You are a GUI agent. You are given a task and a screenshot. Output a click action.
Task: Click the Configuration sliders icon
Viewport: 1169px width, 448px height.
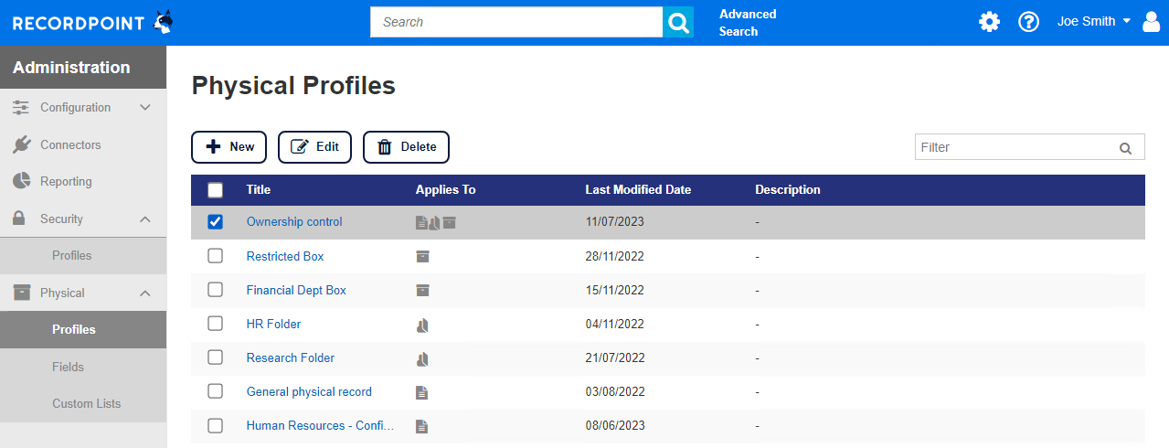(x=21, y=108)
